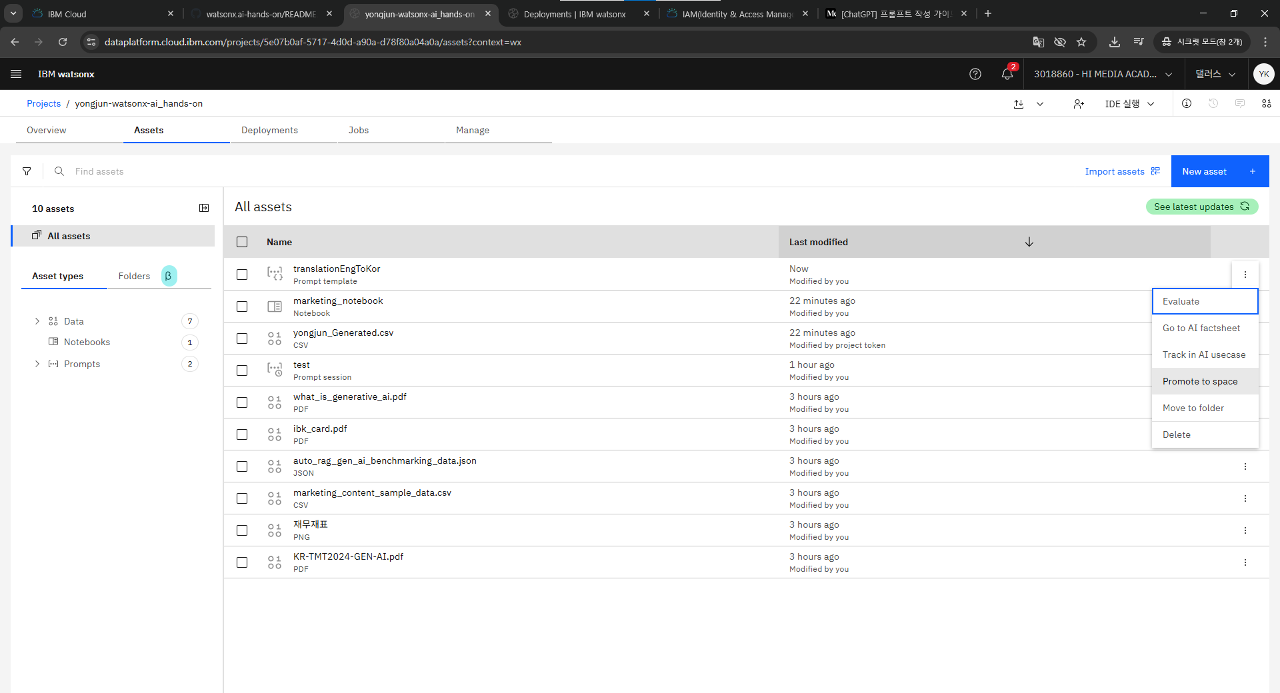Open the comments chat icon
The height and width of the screenshot is (693, 1280).
click(1240, 103)
